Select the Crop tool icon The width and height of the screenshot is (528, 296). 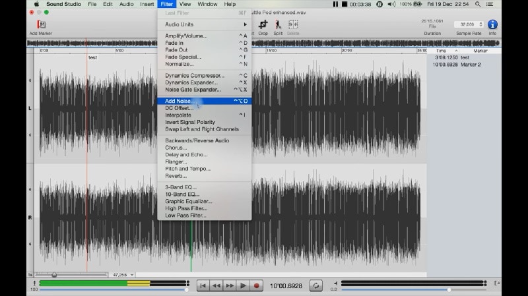pos(263,25)
